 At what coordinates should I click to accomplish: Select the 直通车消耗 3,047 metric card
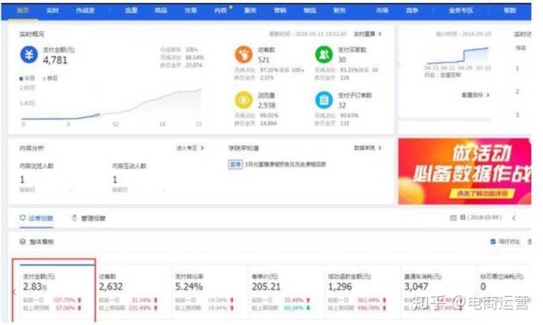(439, 291)
